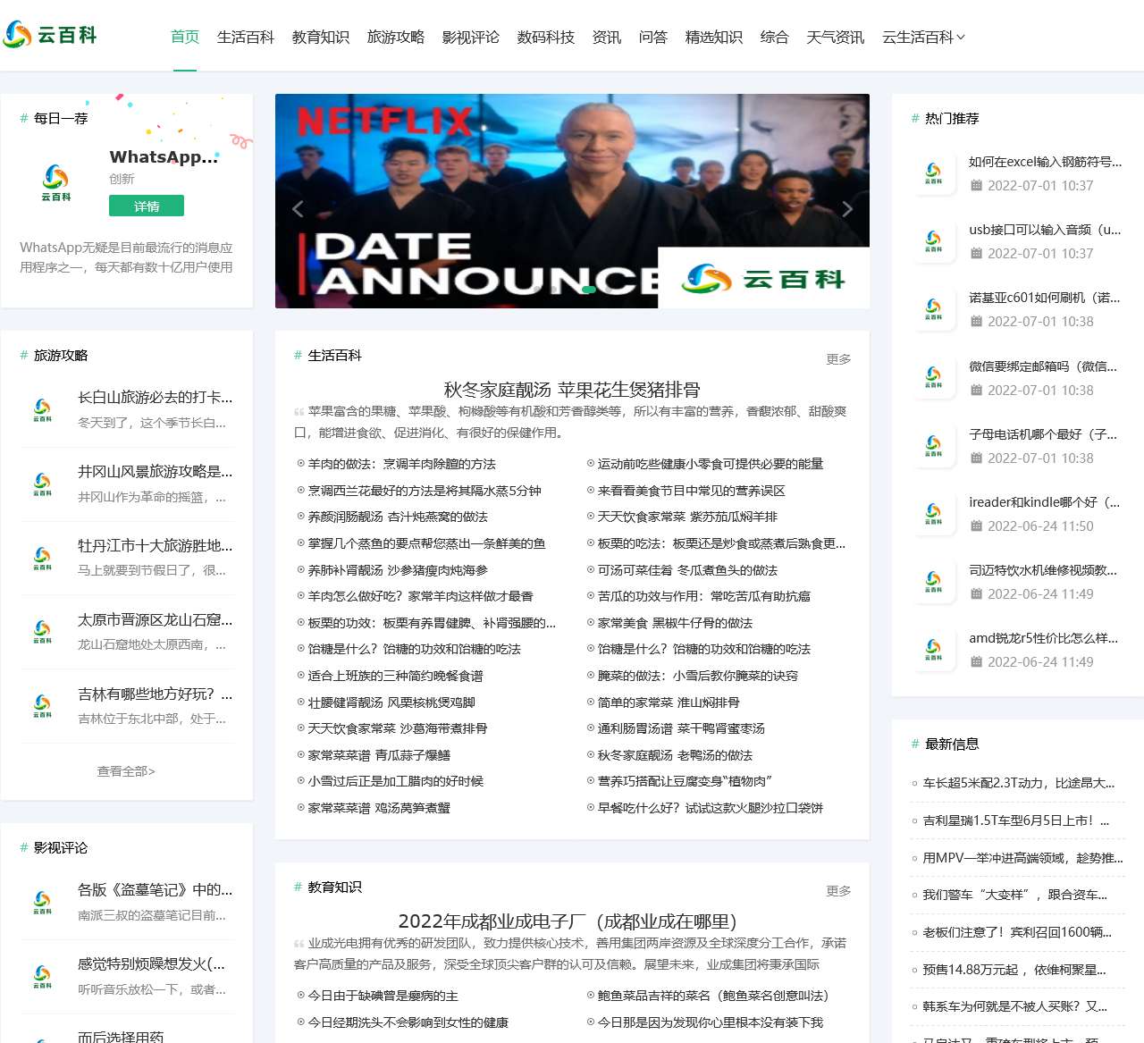Advance carousel with the right arrow
Image resolution: width=1144 pixels, height=1043 pixels.
click(846, 209)
